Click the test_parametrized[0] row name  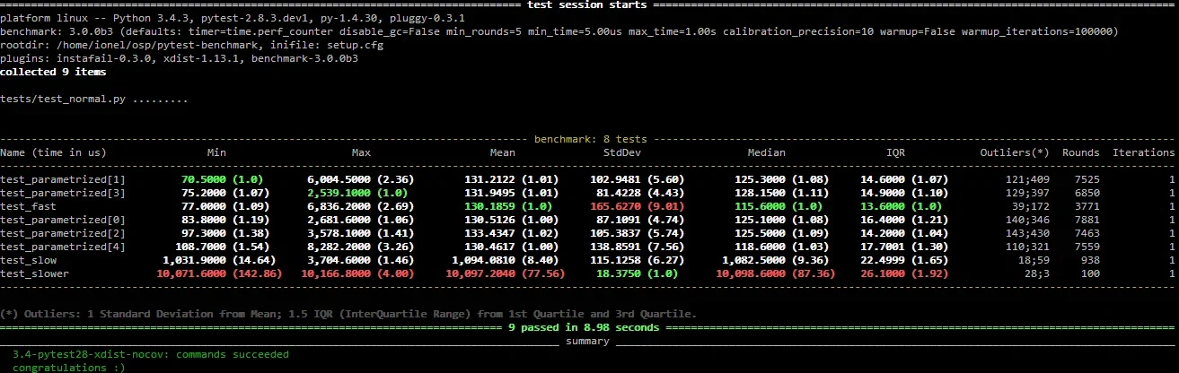click(x=63, y=220)
